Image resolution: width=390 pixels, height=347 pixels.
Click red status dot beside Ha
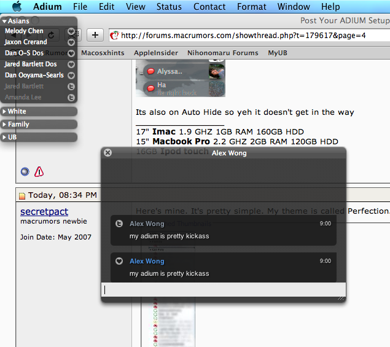coord(150,88)
